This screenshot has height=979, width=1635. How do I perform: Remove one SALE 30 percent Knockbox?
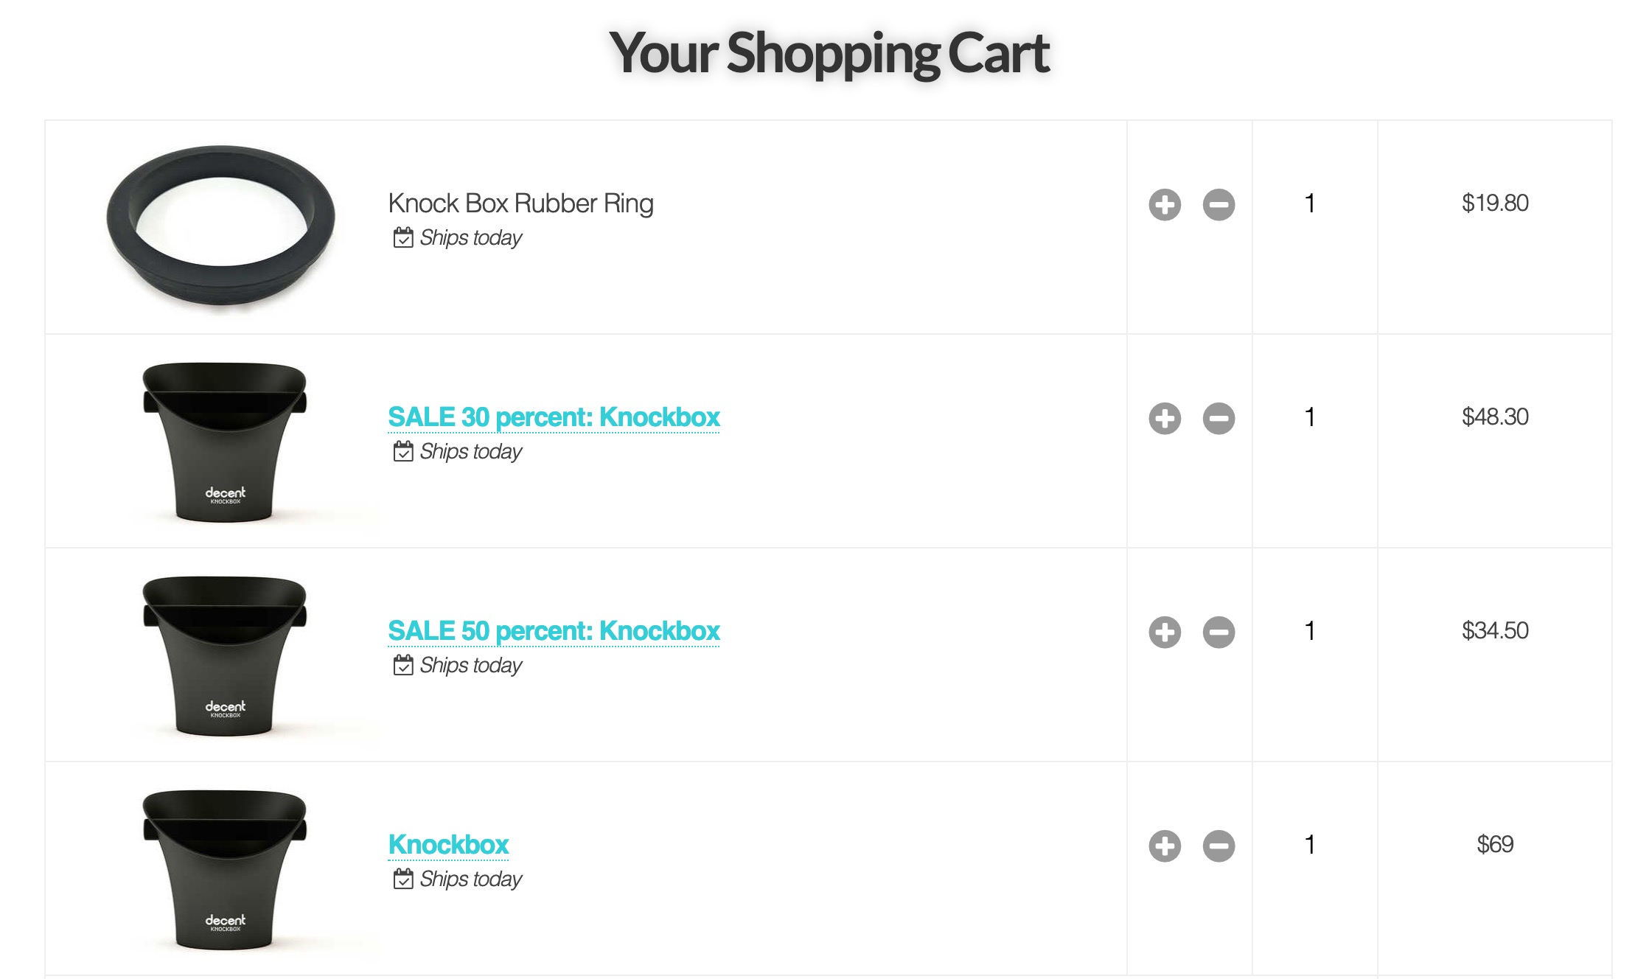(1219, 418)
